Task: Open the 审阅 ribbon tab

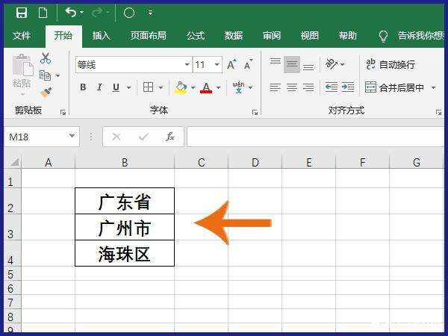Action: click(272, 36)
